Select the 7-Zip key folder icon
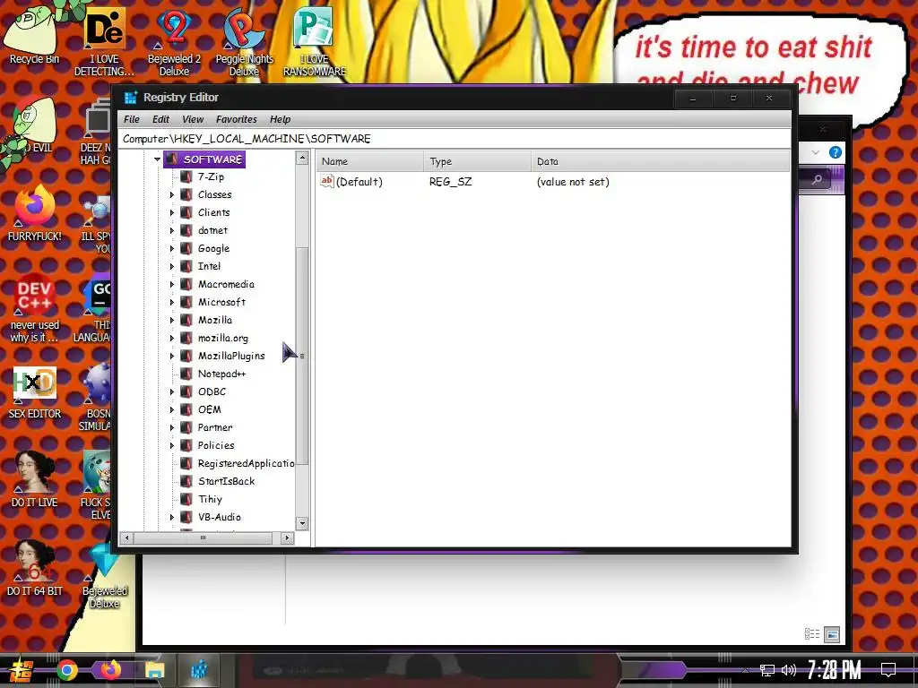Viewport: 918px width, 688px height. pos(186,176)
